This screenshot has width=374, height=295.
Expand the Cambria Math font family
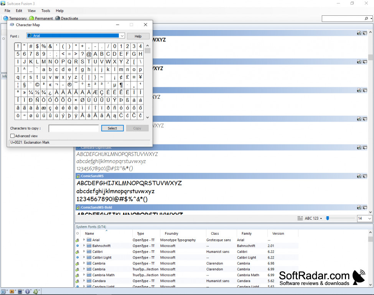[84, 275]
